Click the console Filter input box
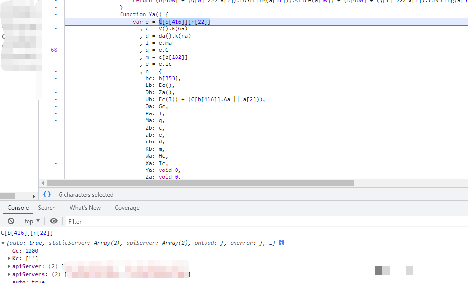The height and width of the screenshot is (283, 468). 265,221
